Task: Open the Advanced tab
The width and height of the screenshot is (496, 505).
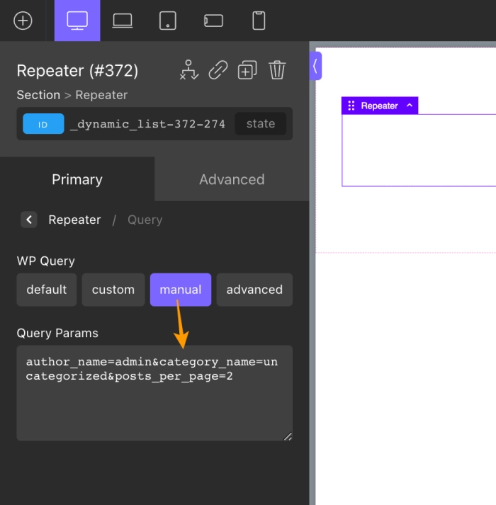Action: pos(232,179)
